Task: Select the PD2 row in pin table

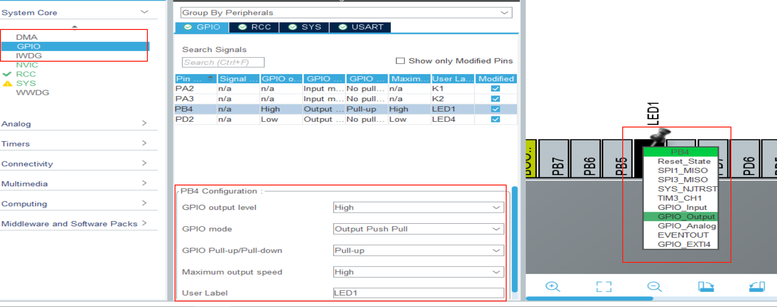Action: tap(322, 119)
